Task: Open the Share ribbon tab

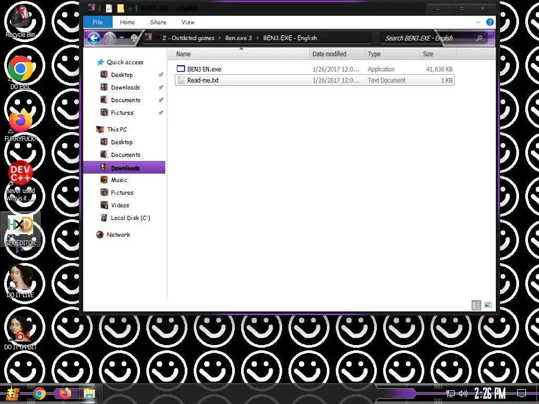Action: (x=158, y=22)
